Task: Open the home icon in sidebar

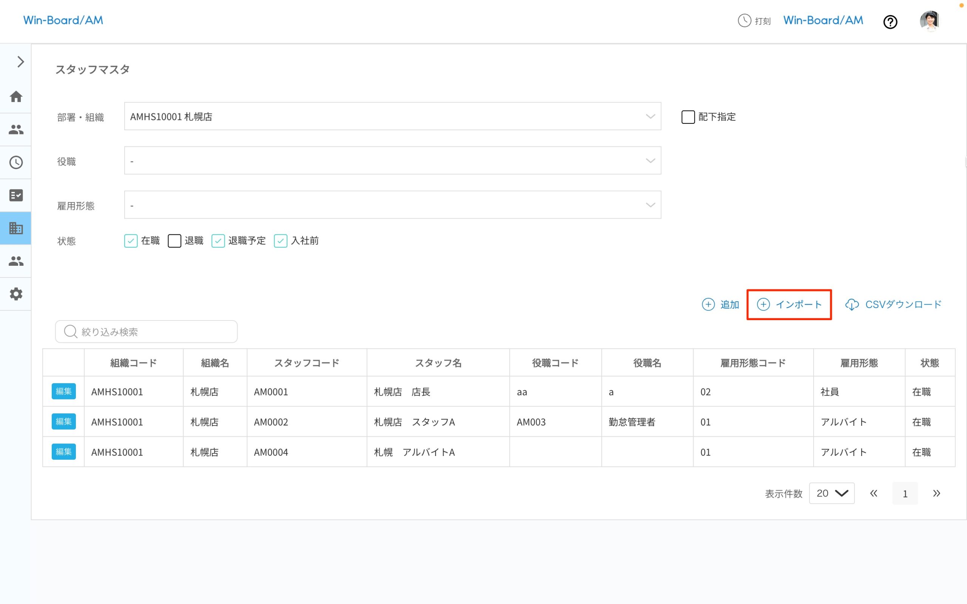Action: point(16,96)
